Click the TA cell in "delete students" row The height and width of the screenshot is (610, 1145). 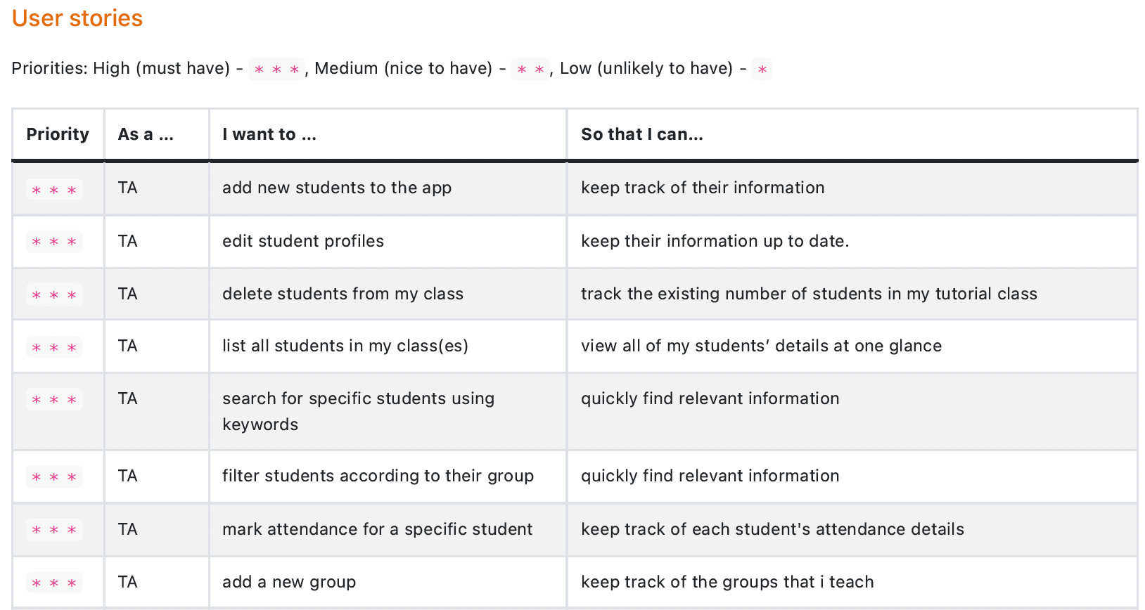click(x=128, y=294)
